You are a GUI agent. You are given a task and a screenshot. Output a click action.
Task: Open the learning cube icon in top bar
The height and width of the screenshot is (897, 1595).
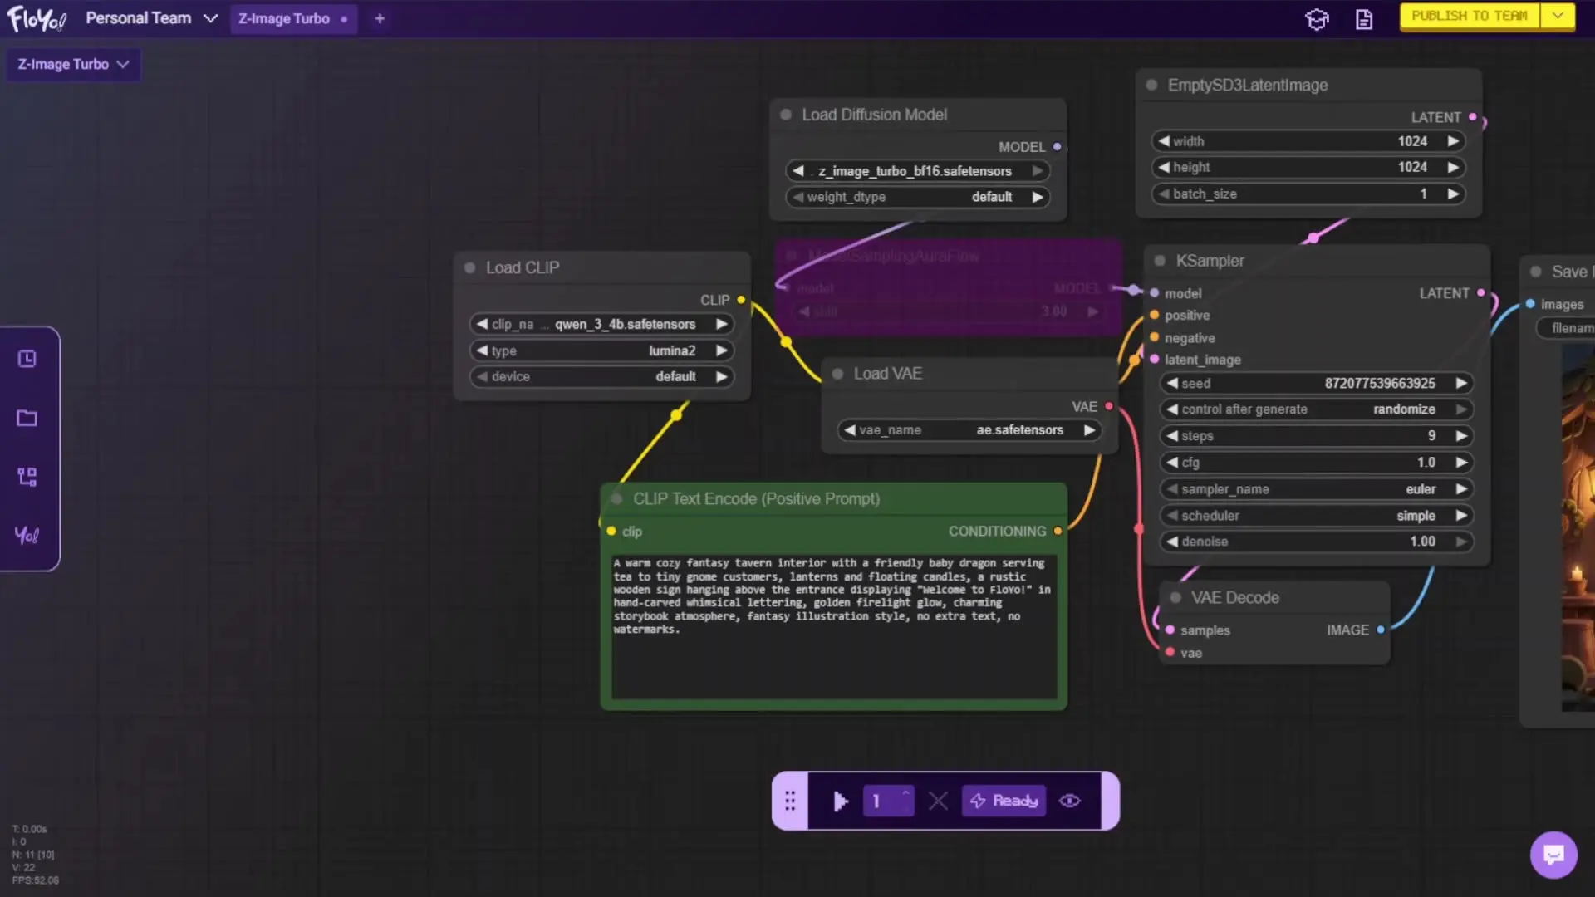[1317, 19]
